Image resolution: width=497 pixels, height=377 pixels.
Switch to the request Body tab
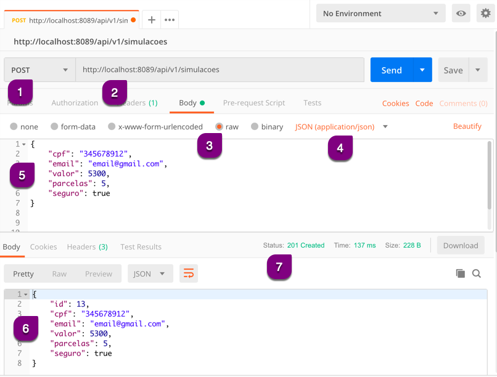[x=191, y=103]
